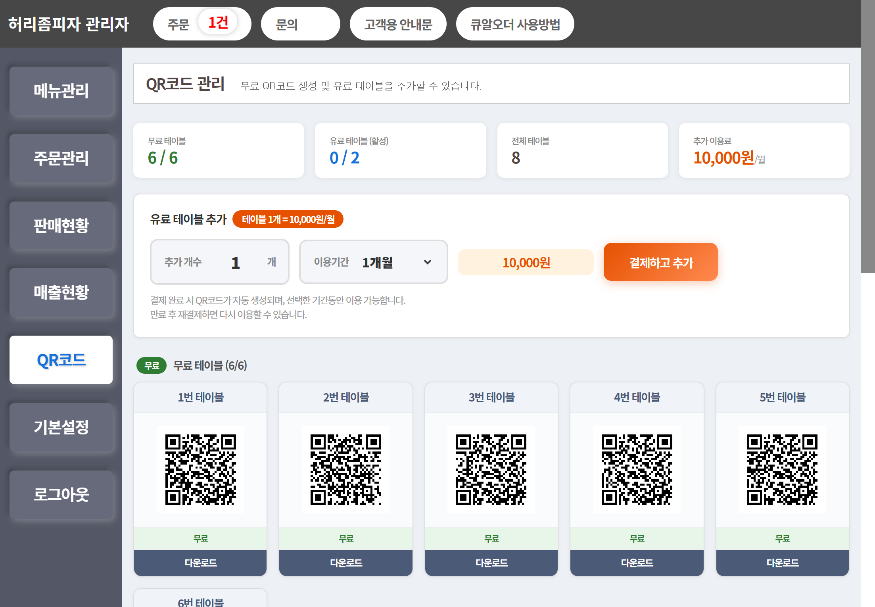The height and width of the screenshot is (607, 875).
Task: Click the 1번 테이블 card title
Action: click(201, 397)
